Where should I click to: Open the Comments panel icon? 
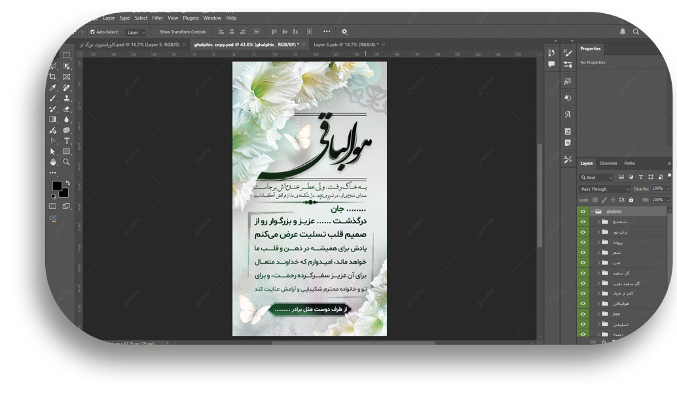click(551, 64)
